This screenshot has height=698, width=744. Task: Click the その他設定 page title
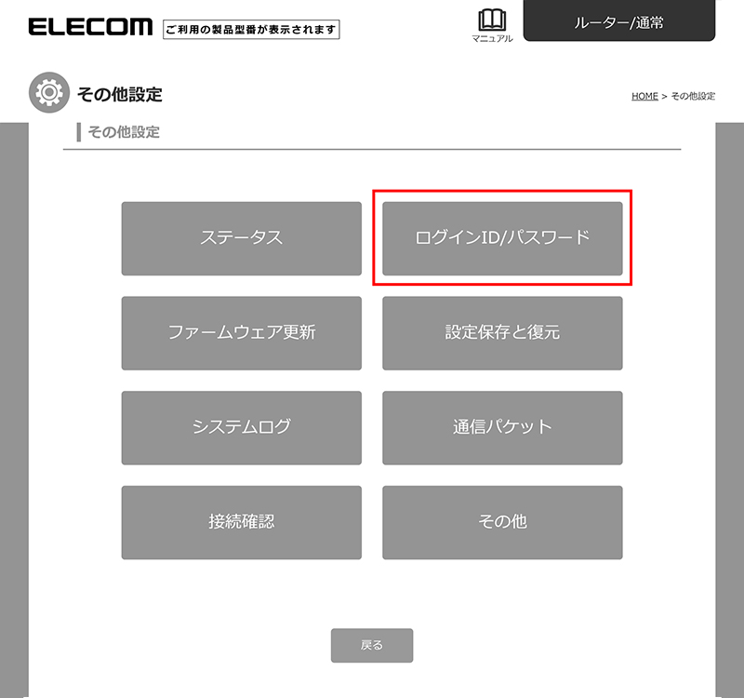click(120, 94)
